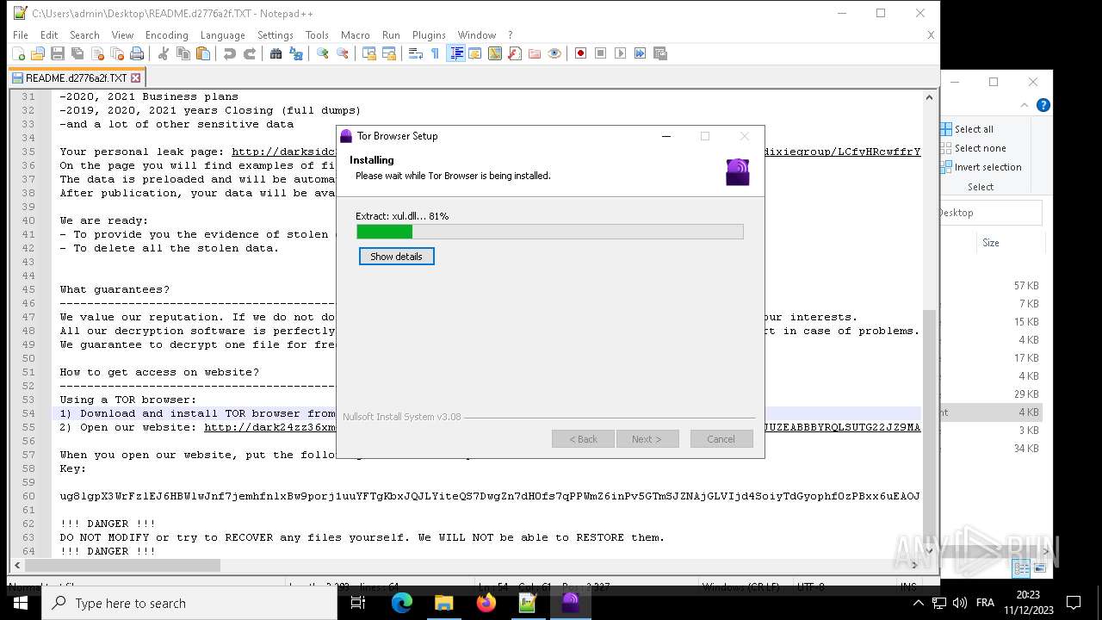Click the Zoom Out toolbar icon
Viewport: 1102px width, 620px height.
point(342,53)
